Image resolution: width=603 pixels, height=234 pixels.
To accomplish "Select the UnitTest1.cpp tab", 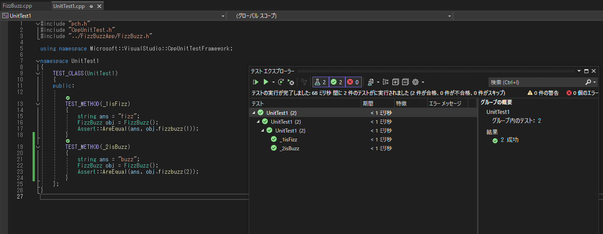I will coord(68,6).
